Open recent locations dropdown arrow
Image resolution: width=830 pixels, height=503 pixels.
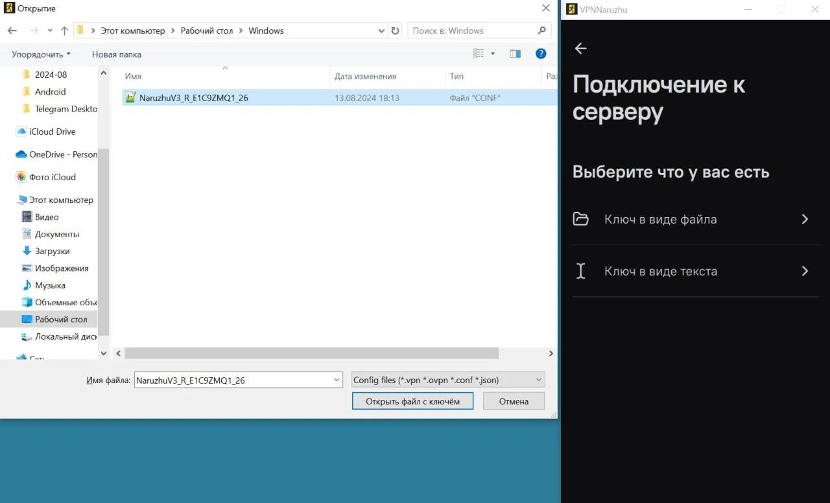coord(51,31)
